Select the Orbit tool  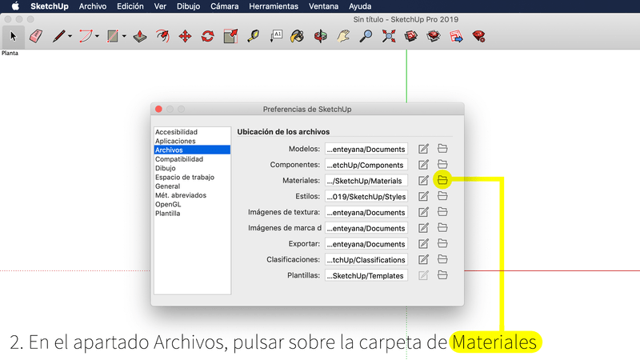point(321,36)
